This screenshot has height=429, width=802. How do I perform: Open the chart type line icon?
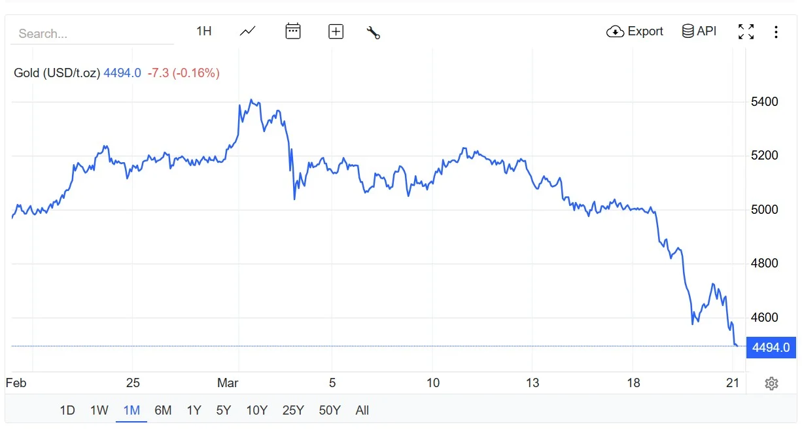click(247, 31)
